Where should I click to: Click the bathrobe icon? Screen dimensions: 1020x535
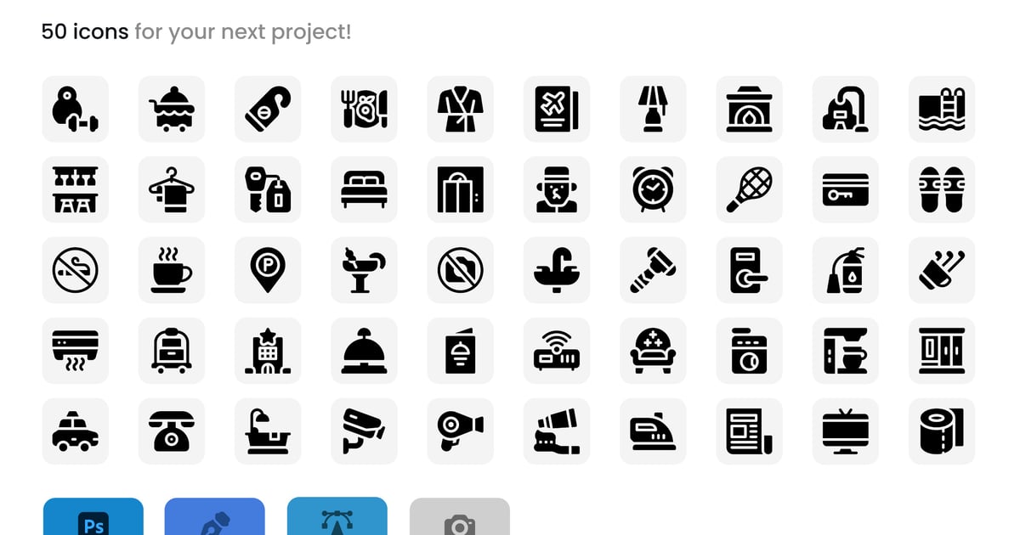coord(460,109)
